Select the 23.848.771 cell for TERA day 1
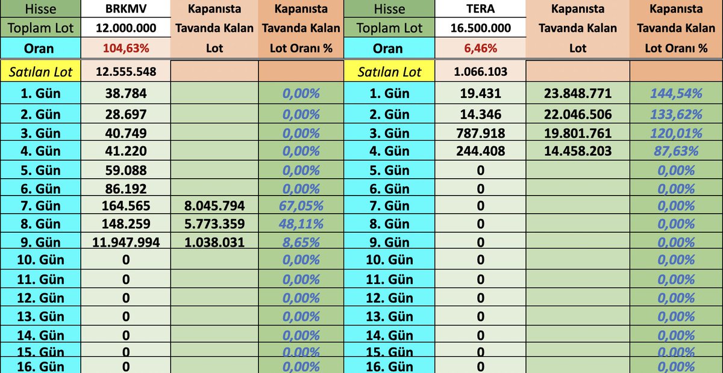This screenshot has width=723, height=373. [577, 93]
